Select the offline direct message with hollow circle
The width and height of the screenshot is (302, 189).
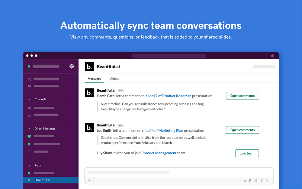38,152
